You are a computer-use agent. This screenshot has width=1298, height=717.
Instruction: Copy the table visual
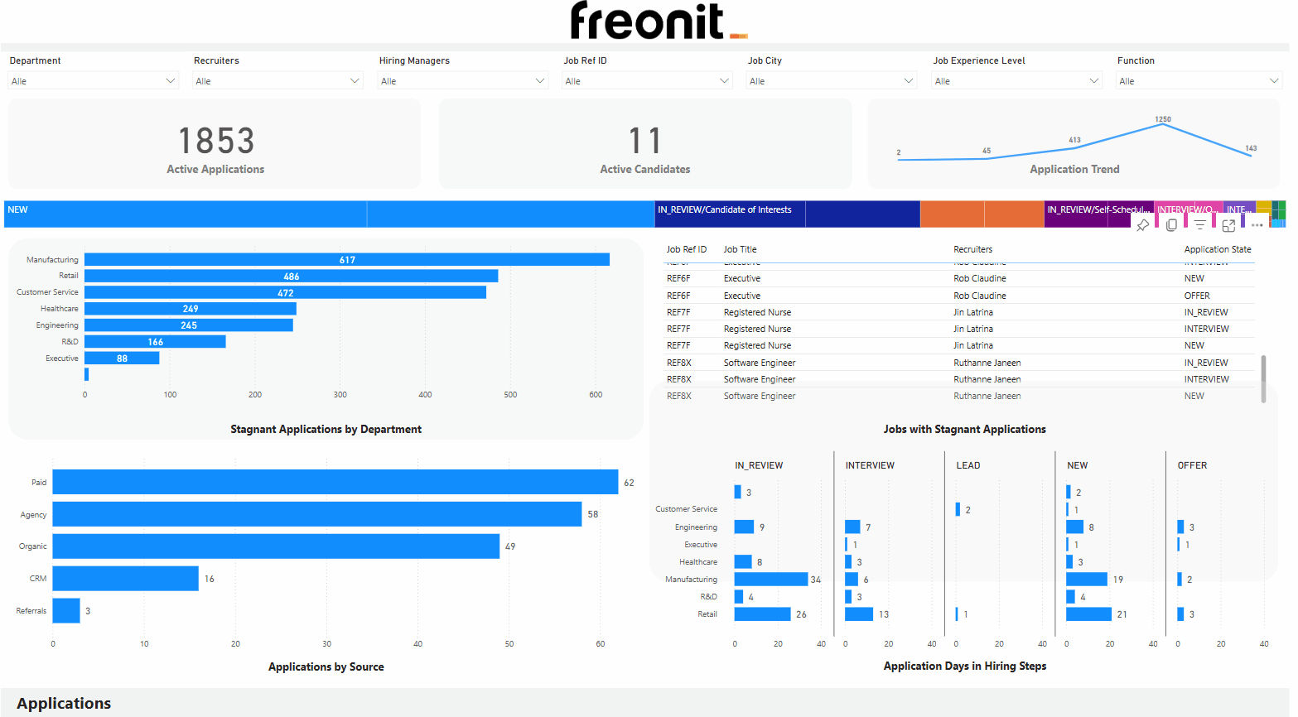click(x=1171, y=225)
